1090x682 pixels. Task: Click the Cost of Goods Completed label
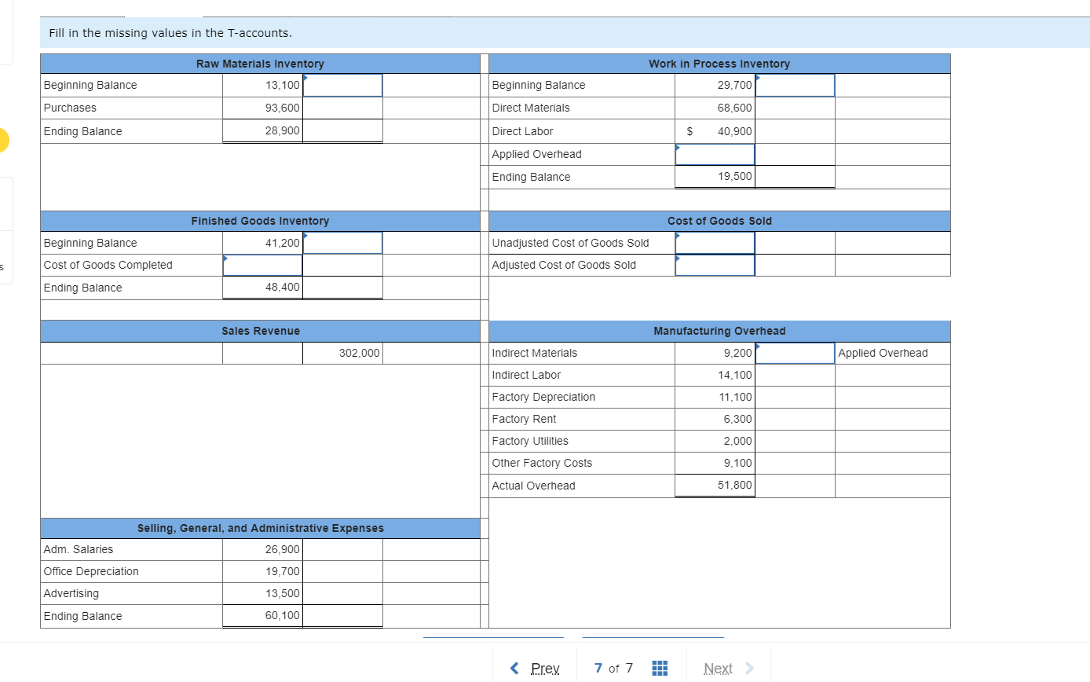(x=108, y=265)
